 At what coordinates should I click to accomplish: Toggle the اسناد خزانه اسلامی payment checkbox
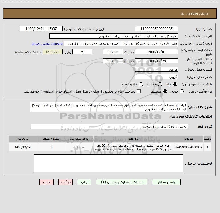click(139, 91)
